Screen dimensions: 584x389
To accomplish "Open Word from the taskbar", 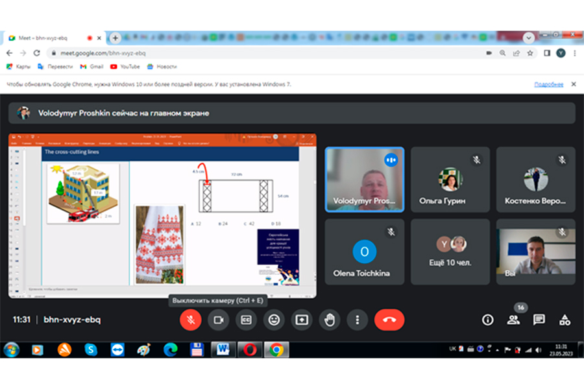I will pos(223,350).
